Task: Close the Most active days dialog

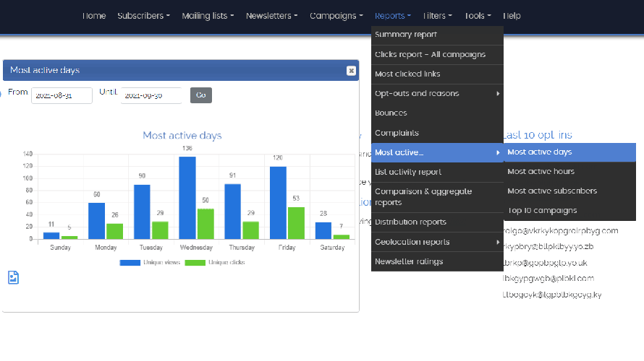Action: click(351, 71)
